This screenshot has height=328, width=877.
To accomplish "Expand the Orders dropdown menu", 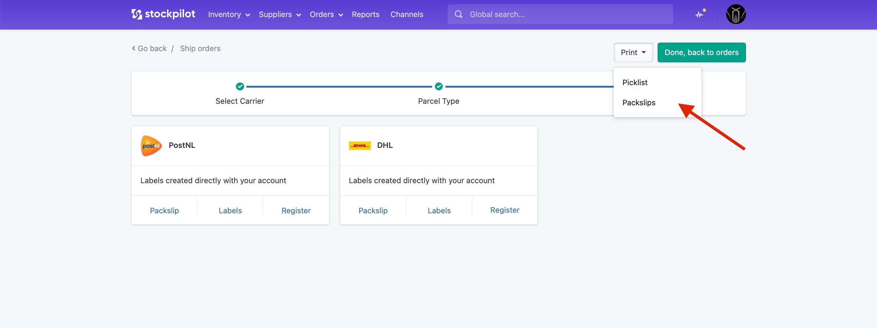I will pos(326,14).
